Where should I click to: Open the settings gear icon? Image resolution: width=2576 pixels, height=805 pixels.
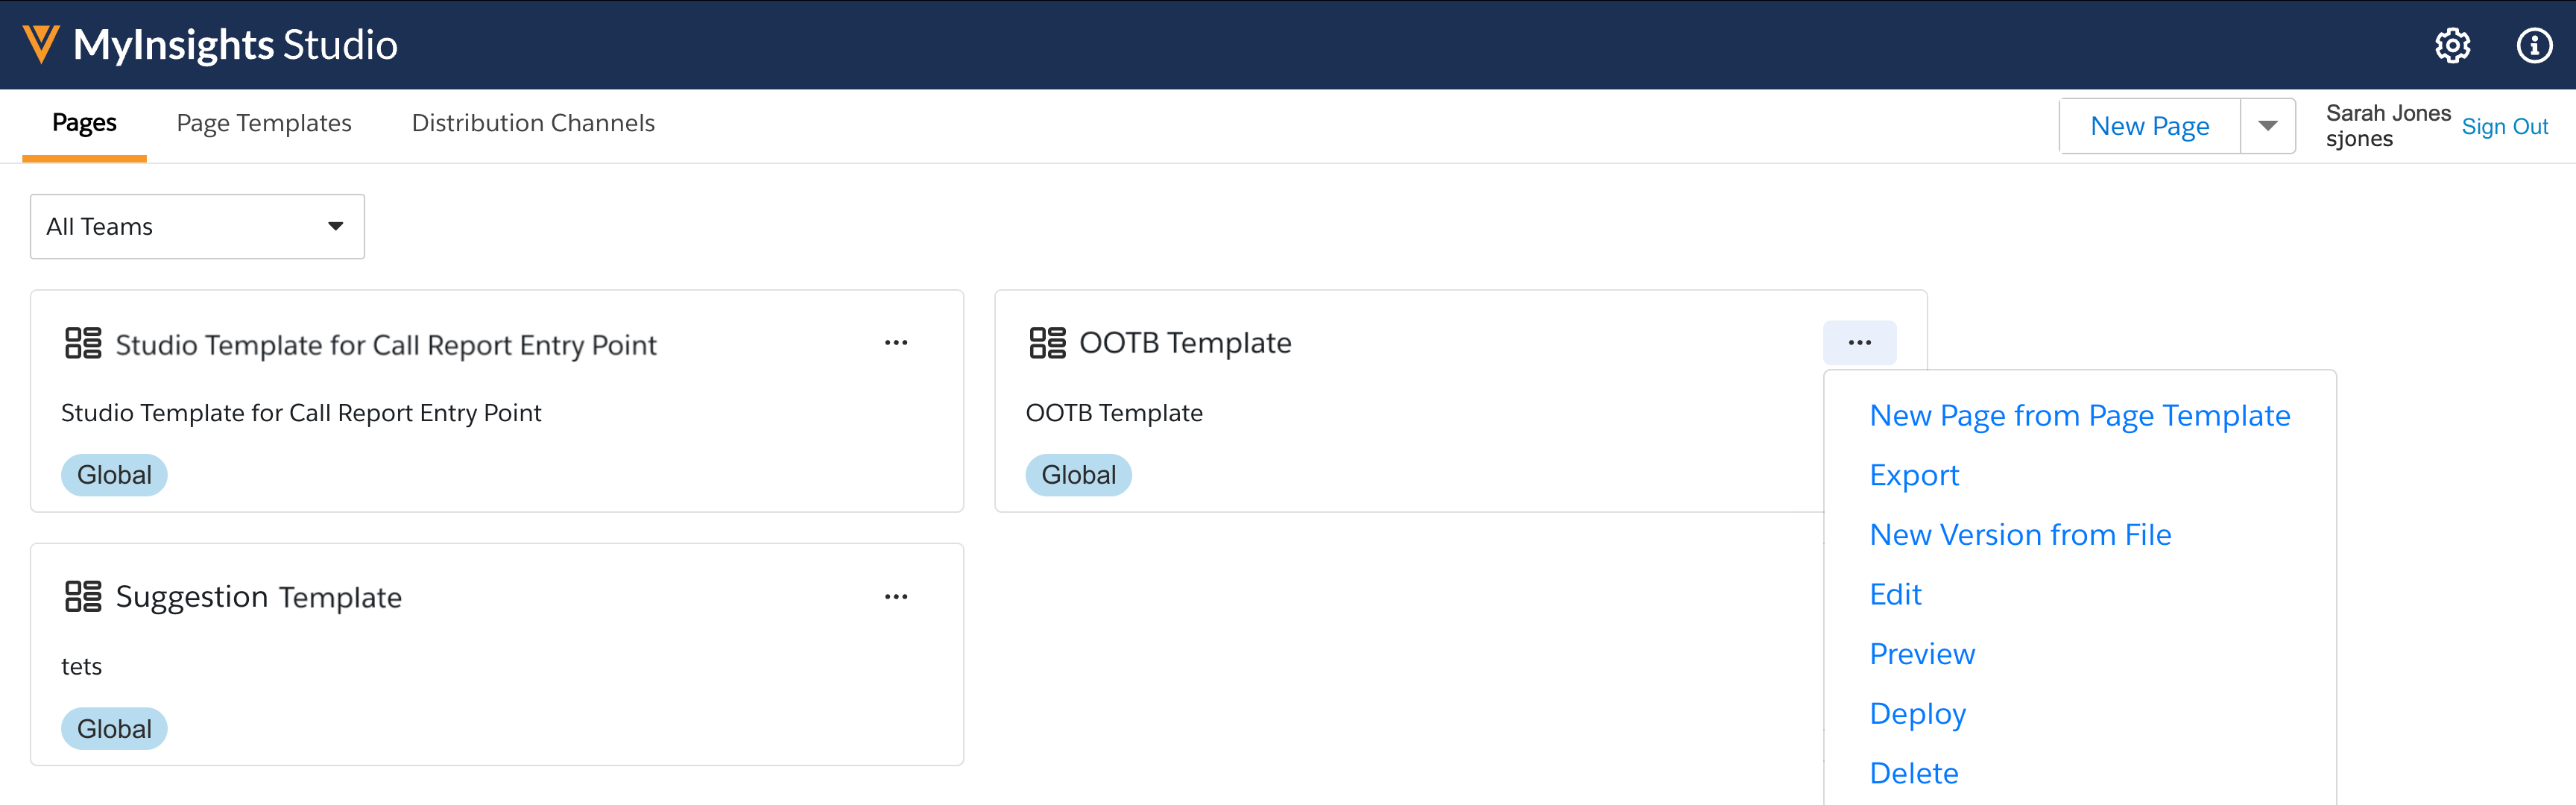pyautogui.click(x=2452, y=45)
